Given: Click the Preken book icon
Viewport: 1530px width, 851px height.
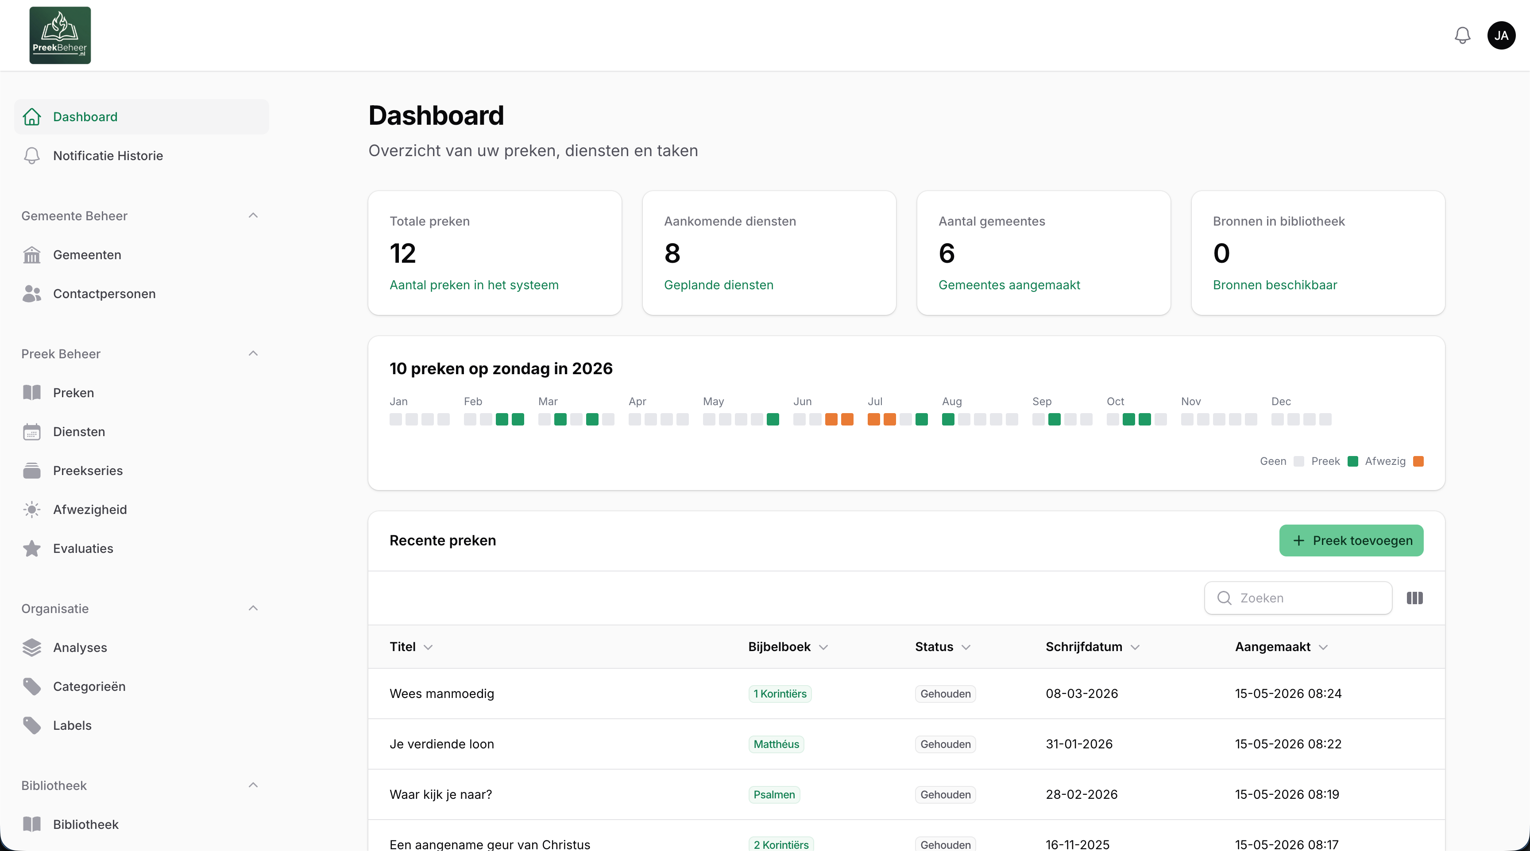Looking at the screenshot, I should click(x=31, y=393).
